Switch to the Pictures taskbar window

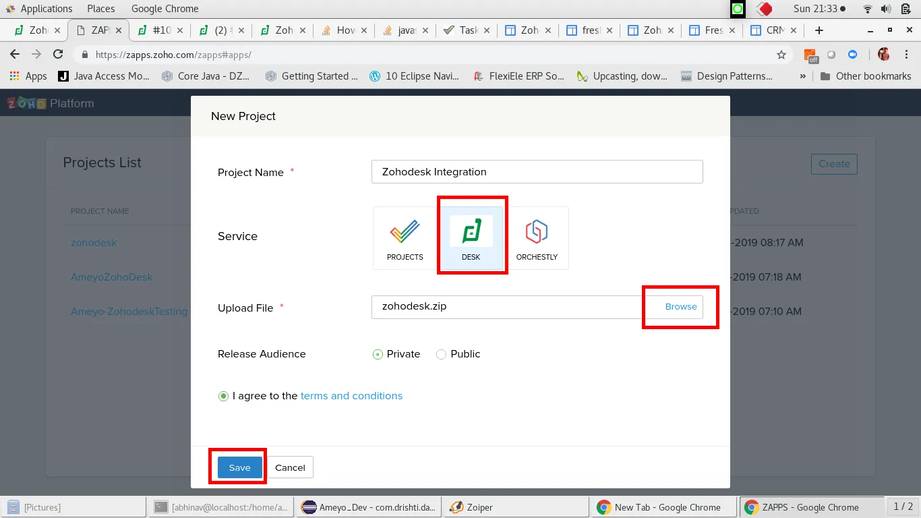click(x=73, y=507)
